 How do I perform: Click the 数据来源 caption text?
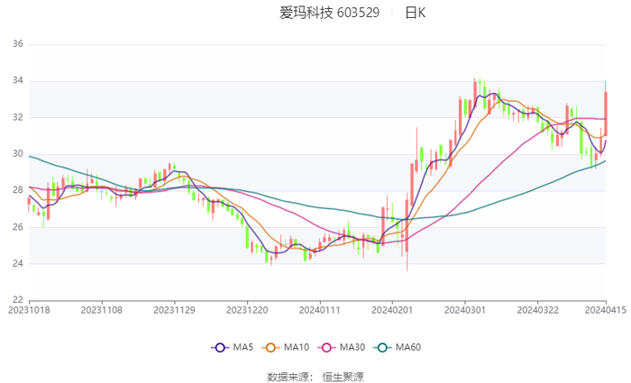pos(288,376)
